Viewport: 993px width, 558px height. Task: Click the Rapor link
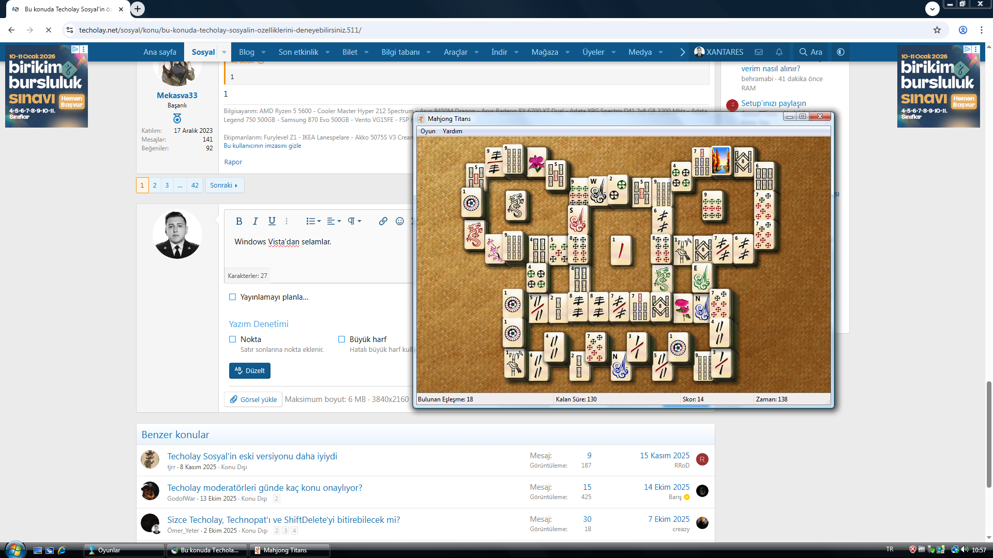click(x=233, y=162)
